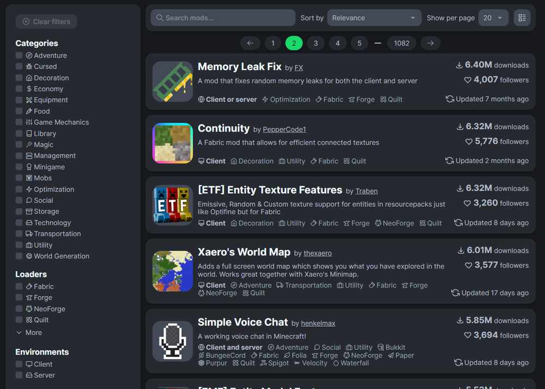This screenshot has height=389, width=545.
Task: Enable the Adventure category checkbox
Action: [19, 56]
